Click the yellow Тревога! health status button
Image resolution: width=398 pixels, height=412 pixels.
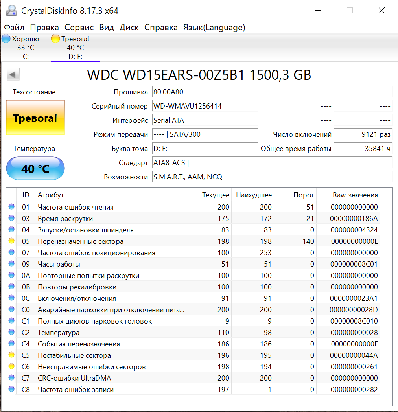pyautogui.click(x=35, y=118)
